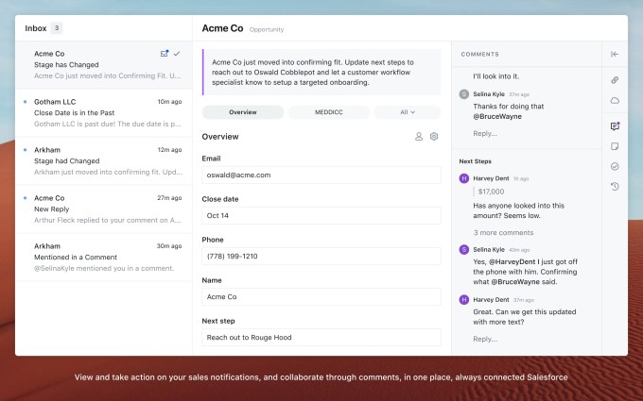
Task: Mark Acme Co notification as unread
Action: (x=165, y=54)
